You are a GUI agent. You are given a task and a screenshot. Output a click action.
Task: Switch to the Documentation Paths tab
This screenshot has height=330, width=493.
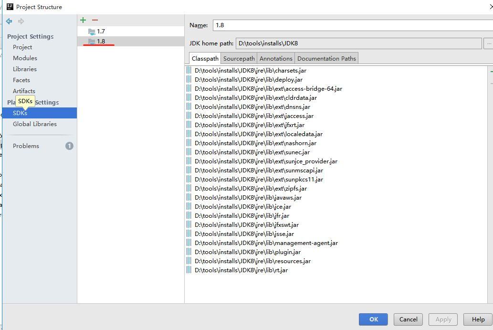[326, 58]
